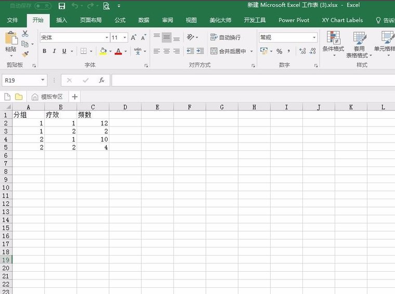Toggle Italic formatting
395x294 pixels.
point(55,51)
